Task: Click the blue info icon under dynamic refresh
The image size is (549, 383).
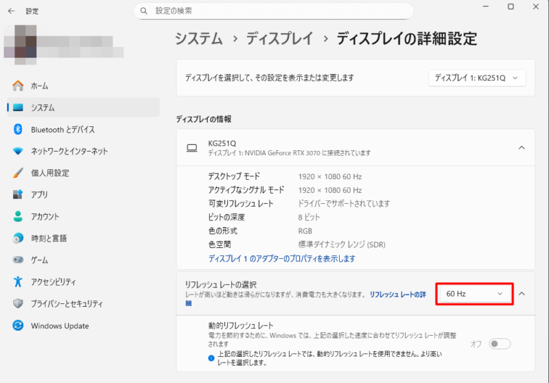Action: pyautogui.click(x=211, y=358)
